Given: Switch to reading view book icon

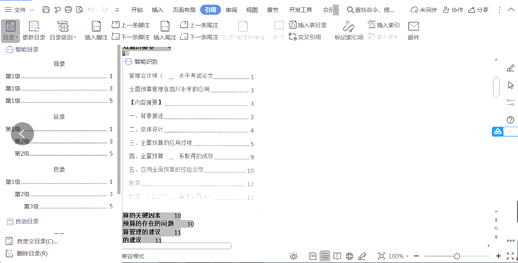Looking at the screenshot, I should 337,256.
